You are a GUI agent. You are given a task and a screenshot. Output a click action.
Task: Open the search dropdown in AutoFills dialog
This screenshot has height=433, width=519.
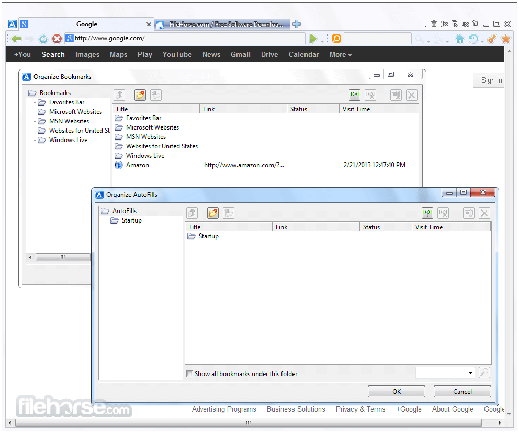pos(470,373)
